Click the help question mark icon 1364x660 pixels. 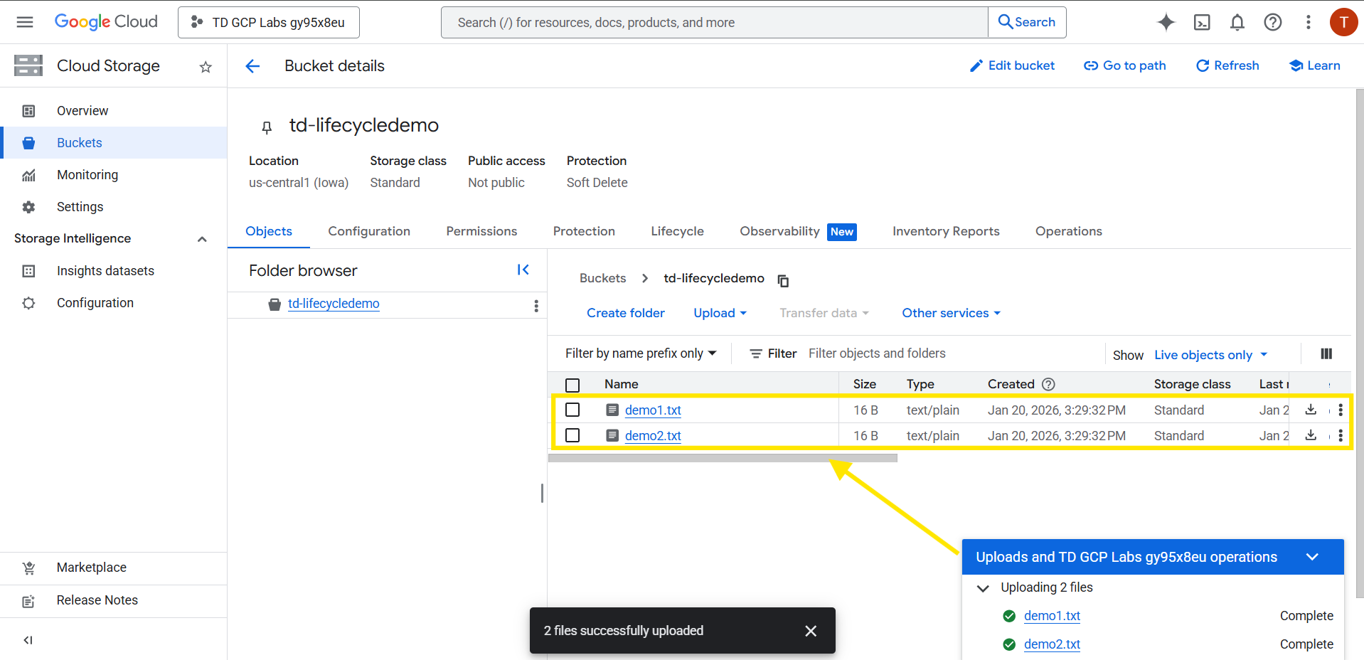[x=1272, y=23]
